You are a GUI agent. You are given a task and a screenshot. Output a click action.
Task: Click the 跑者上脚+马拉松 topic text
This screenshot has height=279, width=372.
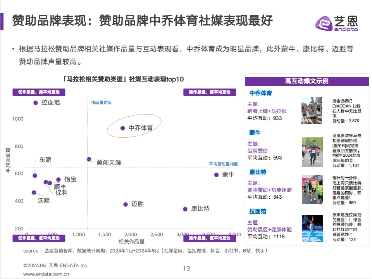tap(267, 111)
